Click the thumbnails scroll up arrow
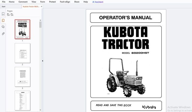Image resolution: width=192 pixels, height=112 pixels. (x=40, y=20)
